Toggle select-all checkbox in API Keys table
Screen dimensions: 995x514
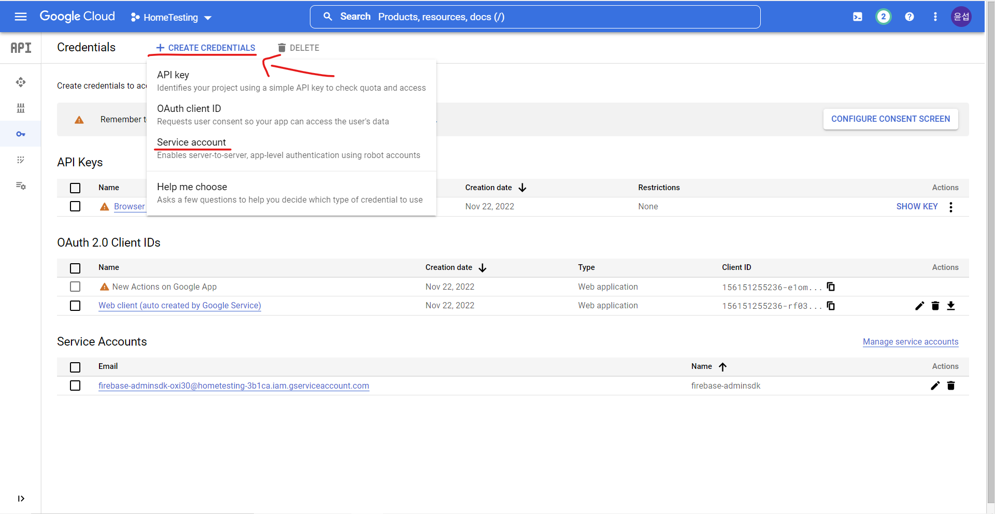(75, 188)
